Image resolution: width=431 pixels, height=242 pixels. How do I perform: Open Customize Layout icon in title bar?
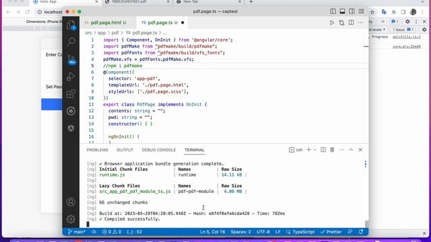pyautogui.click(x=361, y=11)
